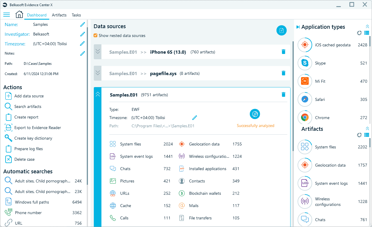Expand the iPhone 6S data source
Screen dimensions: 372x227
98,52
